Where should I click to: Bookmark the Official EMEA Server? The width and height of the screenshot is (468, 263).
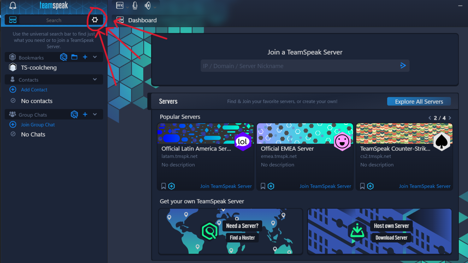pos(263,186)
